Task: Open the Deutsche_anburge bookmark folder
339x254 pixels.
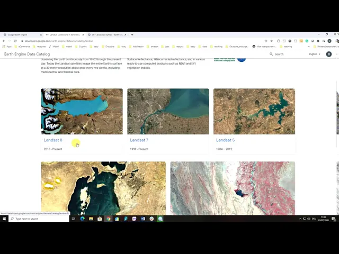Action: click(x=237, y=47)
